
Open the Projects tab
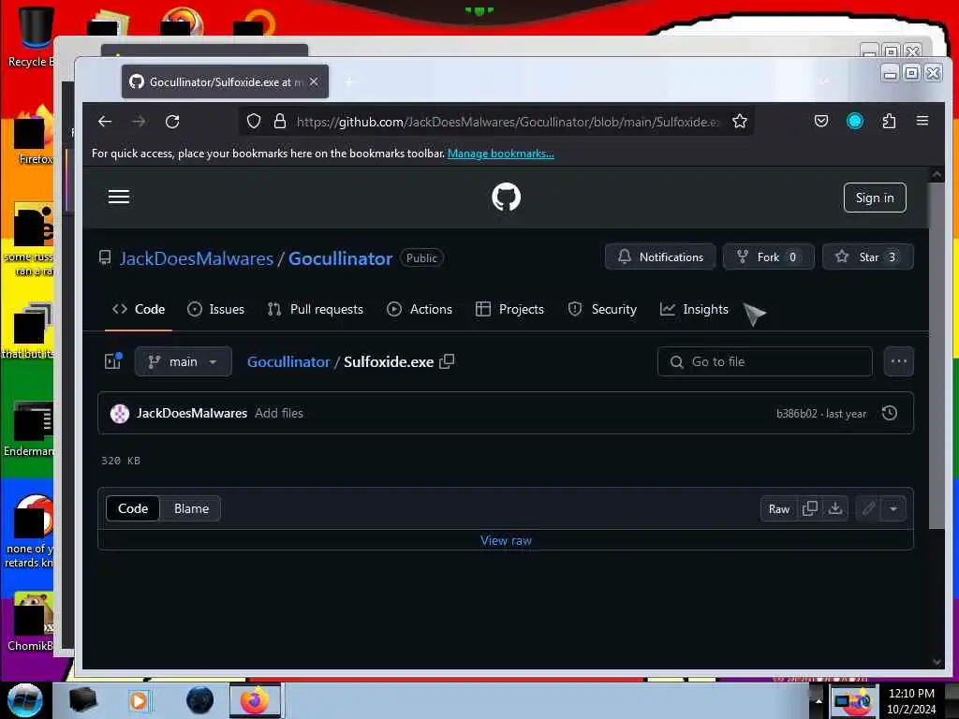click(510, 309)
